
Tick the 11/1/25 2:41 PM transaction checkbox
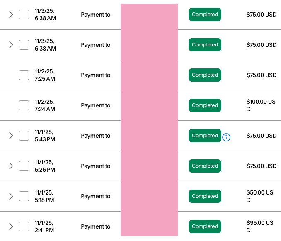(24, 226)
